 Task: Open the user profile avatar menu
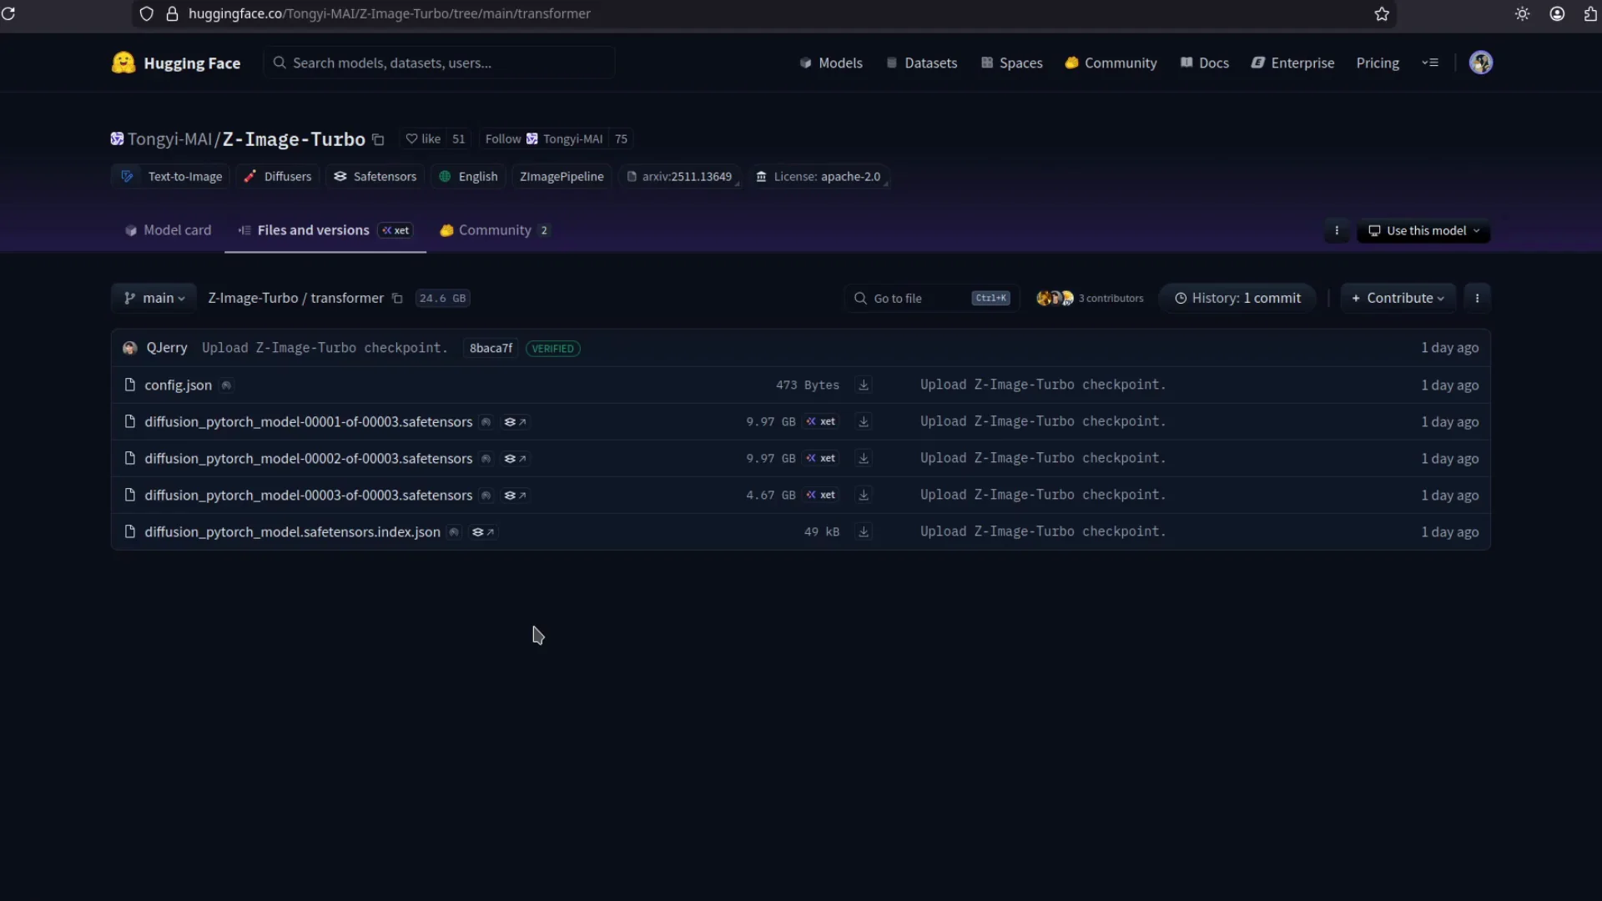click(x=1480, y=63)
